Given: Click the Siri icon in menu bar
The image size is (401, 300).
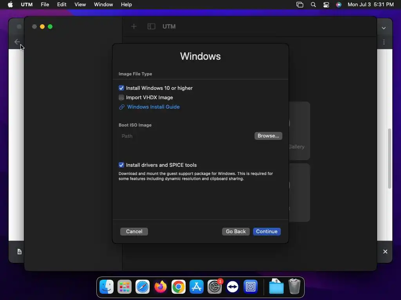Looking at the screenshot, I should click(x=339, y=5).
